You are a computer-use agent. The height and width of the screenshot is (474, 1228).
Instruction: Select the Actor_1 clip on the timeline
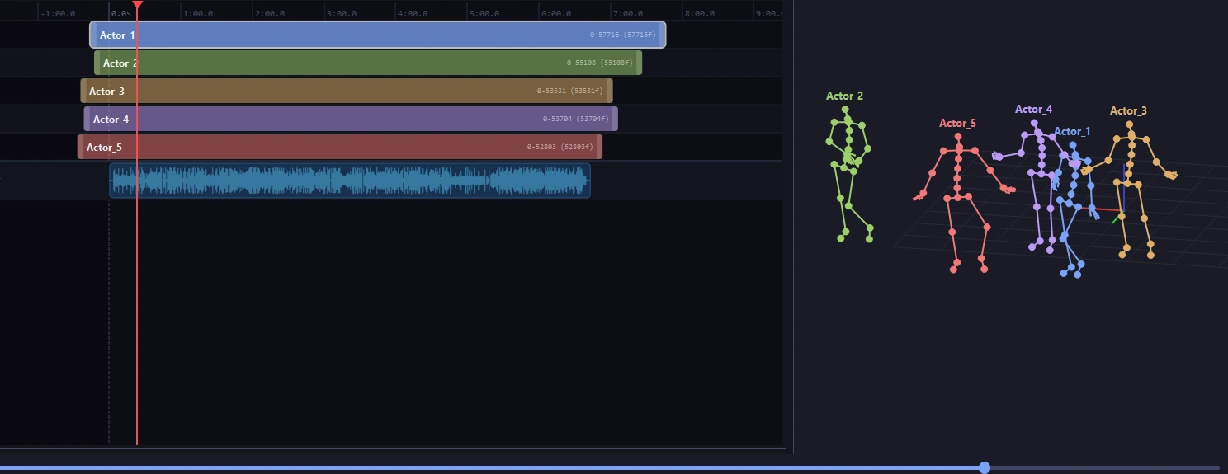(378, 35)
